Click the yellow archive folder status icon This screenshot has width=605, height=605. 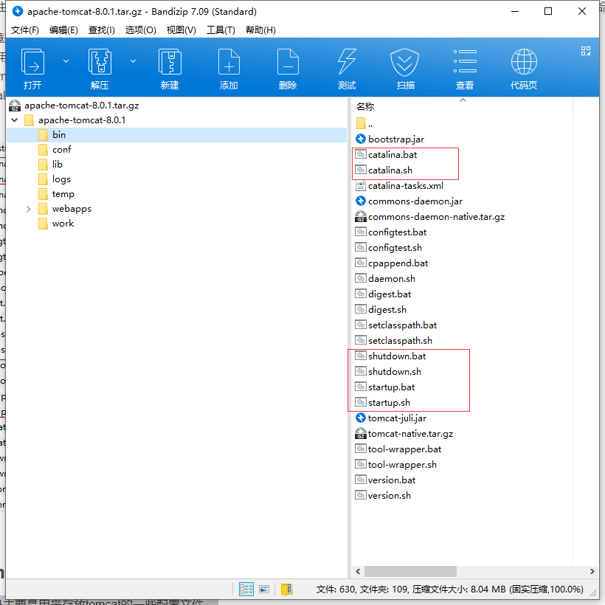[x=287, y=590]
